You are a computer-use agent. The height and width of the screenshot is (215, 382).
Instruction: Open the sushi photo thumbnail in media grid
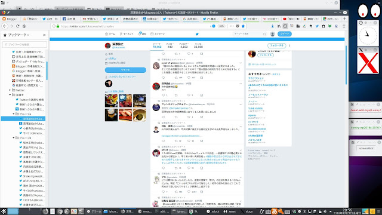[x=125, y=115]
